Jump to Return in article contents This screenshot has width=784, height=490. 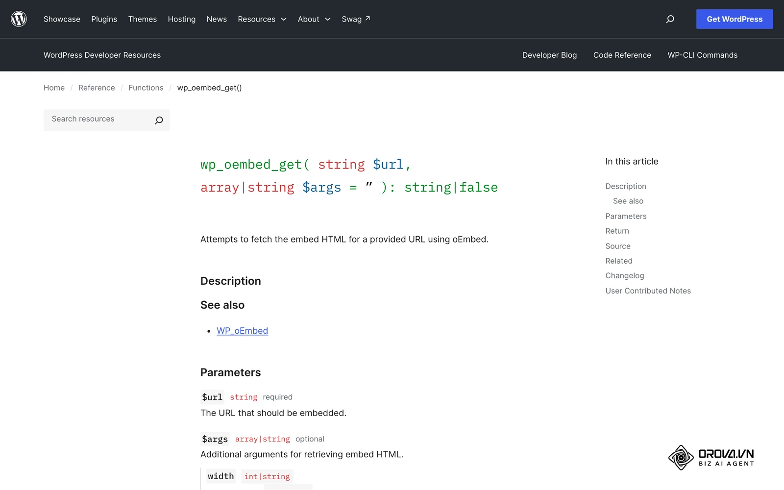click(x=617, y=231)
